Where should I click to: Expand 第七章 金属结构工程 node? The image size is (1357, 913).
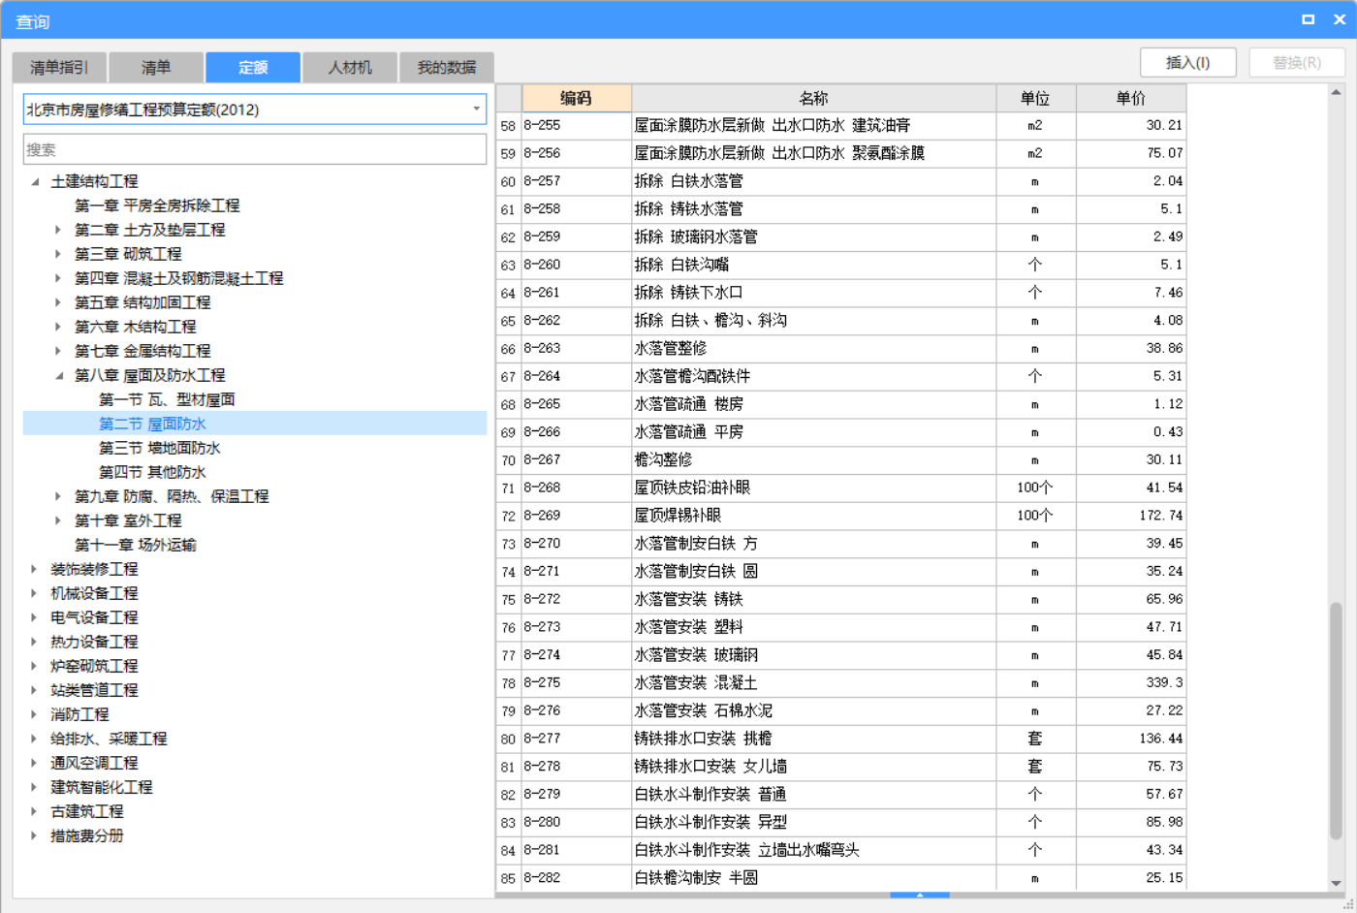(x=58, y=351)
